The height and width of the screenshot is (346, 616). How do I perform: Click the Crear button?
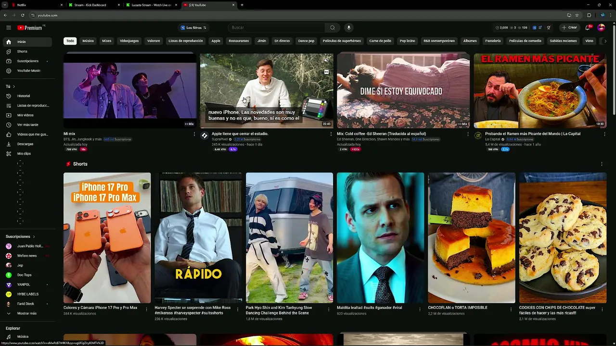point(569,27)
